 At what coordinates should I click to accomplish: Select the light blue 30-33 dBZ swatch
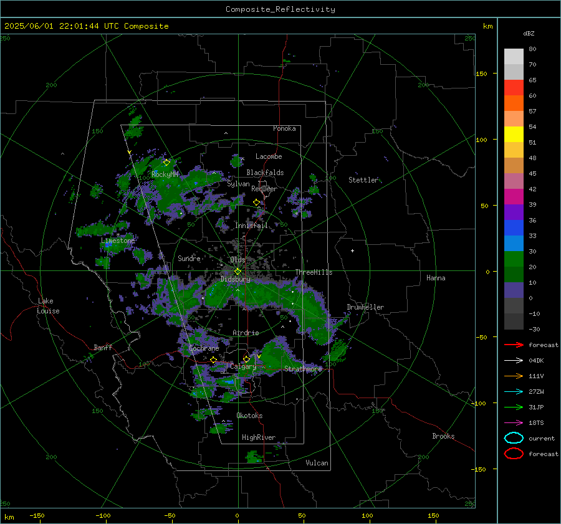point(514,244)
